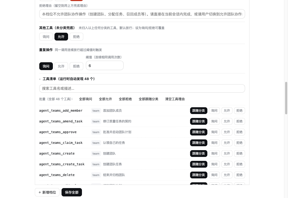Click the team tag beside agent_teams_delete
288x198 pixels.
point(96,175)
